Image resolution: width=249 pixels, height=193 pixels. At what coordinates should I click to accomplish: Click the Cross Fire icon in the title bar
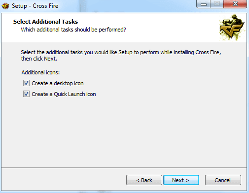click(5, 6)
